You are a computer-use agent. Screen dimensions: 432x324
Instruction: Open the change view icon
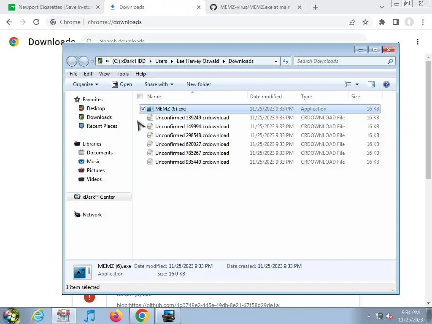(348, 84)
